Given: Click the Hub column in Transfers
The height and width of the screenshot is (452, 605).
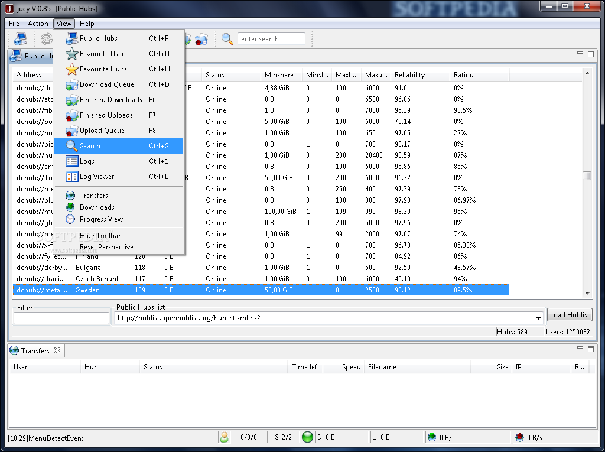Looking at the screenshot, I should 110,367.
